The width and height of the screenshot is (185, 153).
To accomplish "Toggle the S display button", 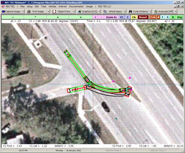I will pyautogui.click(x=168, y=17).
